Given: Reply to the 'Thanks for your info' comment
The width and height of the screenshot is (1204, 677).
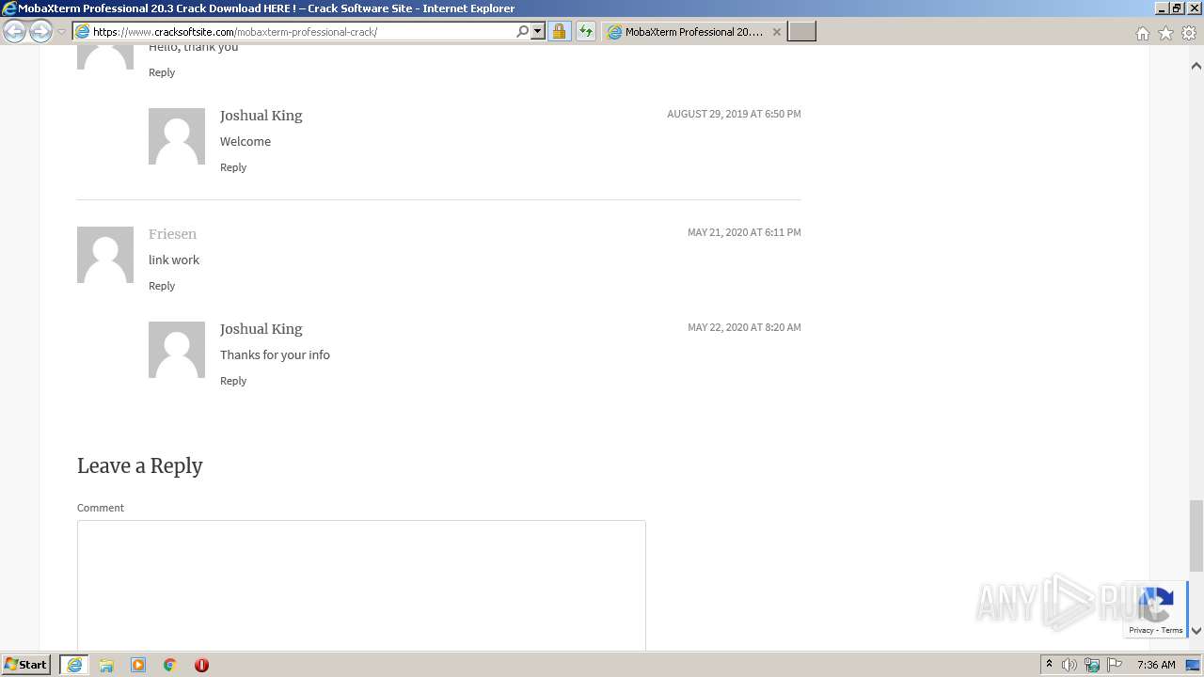Looking at the screenshot, I should 233,381.
